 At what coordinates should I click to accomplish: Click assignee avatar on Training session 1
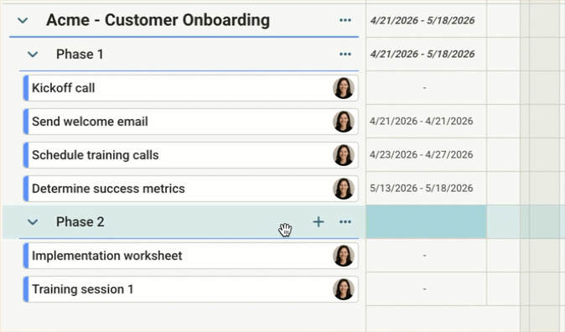(x=344, y=289)
